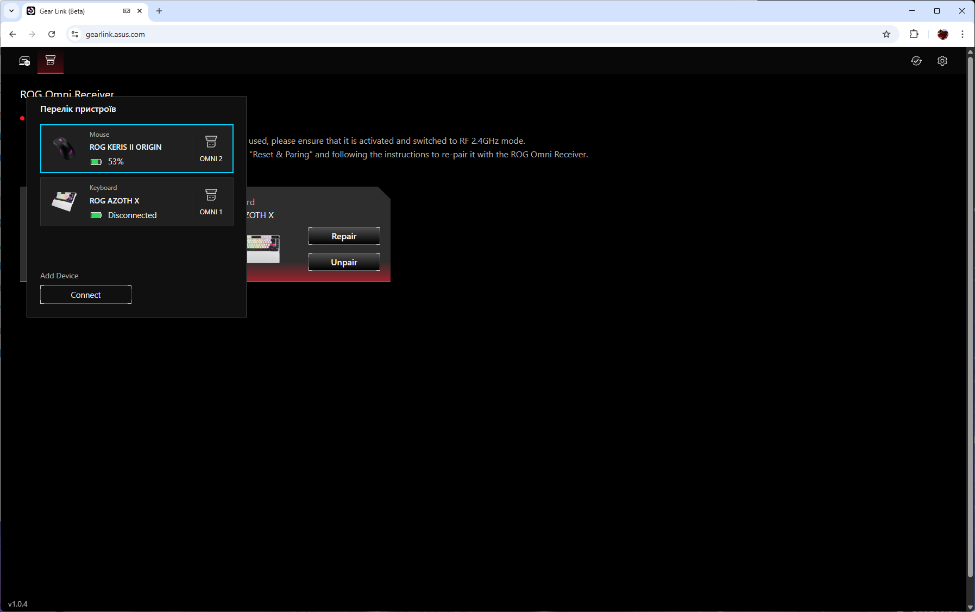Click the OMNI 1 receiver icon
975x612 pixels.
pos(211,195)
